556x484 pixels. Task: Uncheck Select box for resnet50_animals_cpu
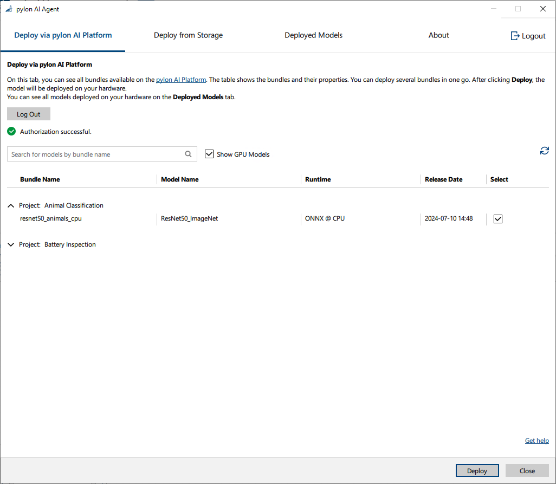(x=498, y=219)
